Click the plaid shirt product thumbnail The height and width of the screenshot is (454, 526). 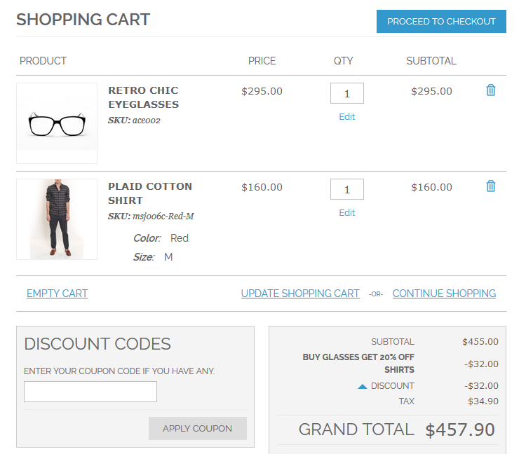click(57, 219)
